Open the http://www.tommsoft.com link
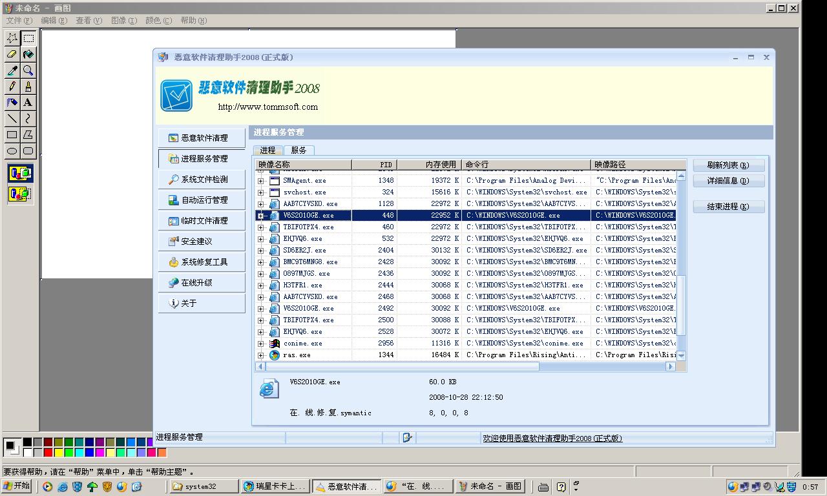Image resolution: width=827 pixels, height=496 pixels. (x=268, y=107)
